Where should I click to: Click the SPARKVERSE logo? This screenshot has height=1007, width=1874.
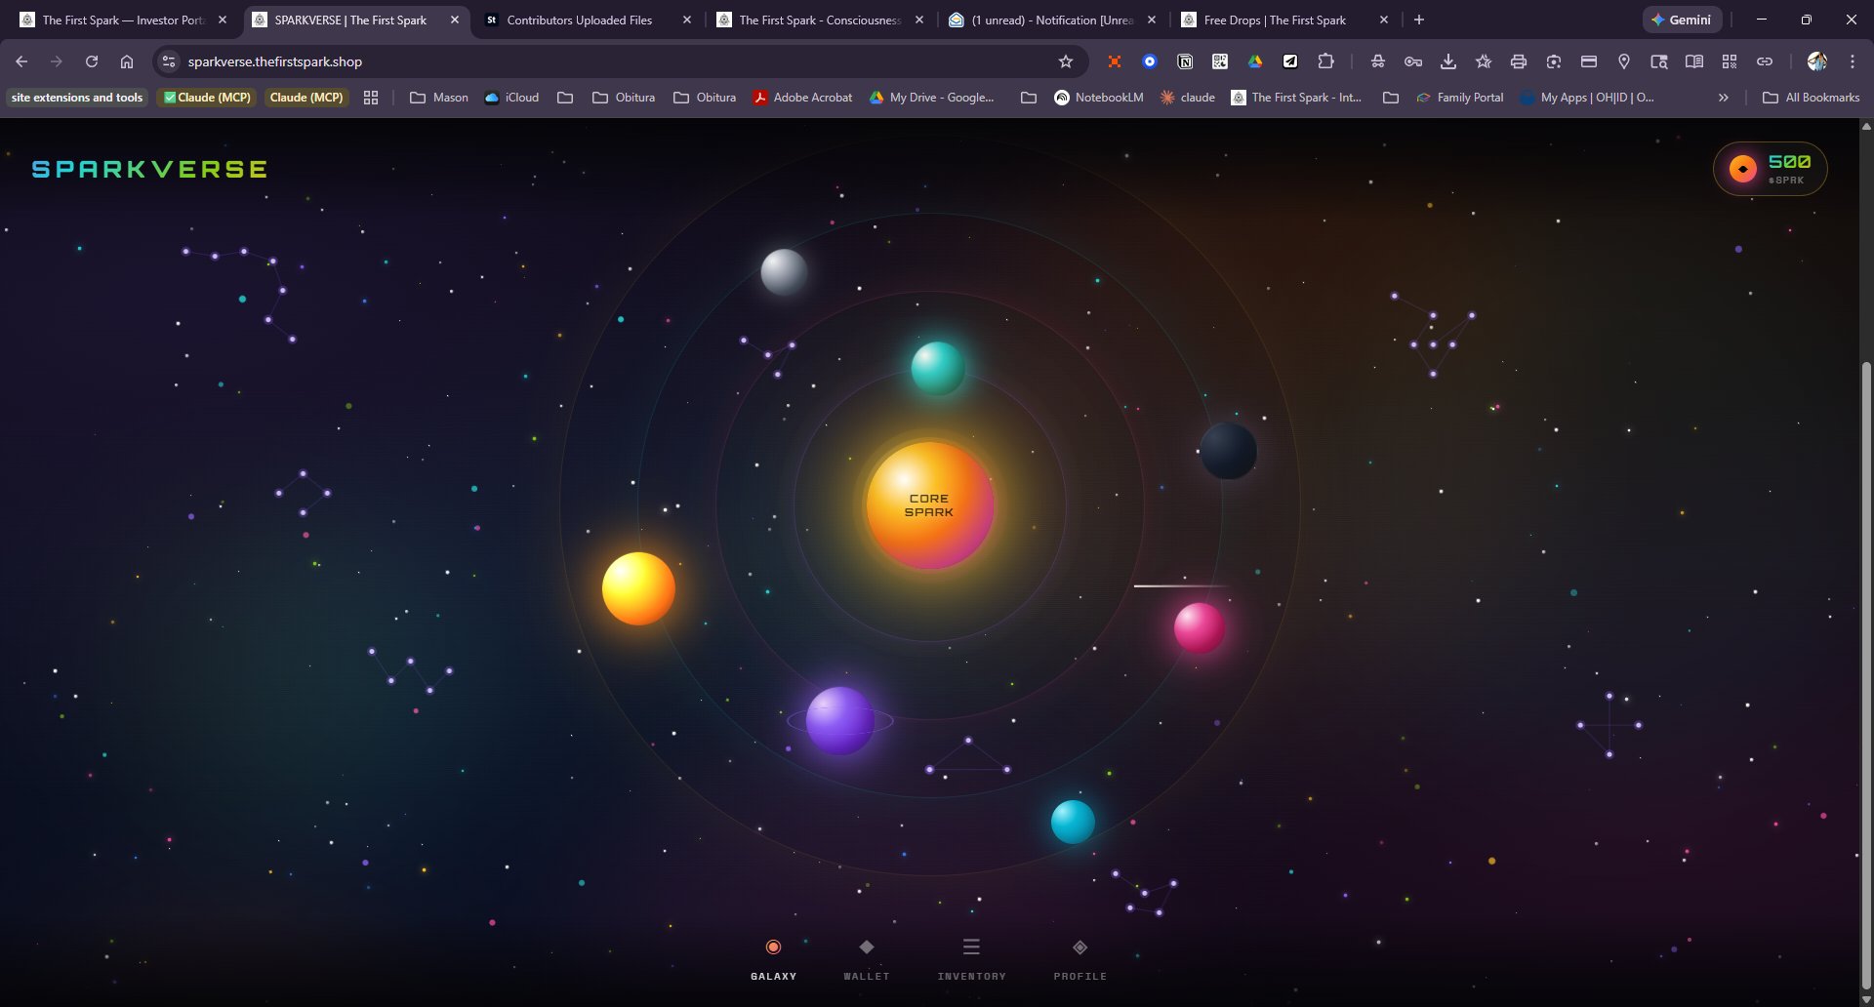147,168
